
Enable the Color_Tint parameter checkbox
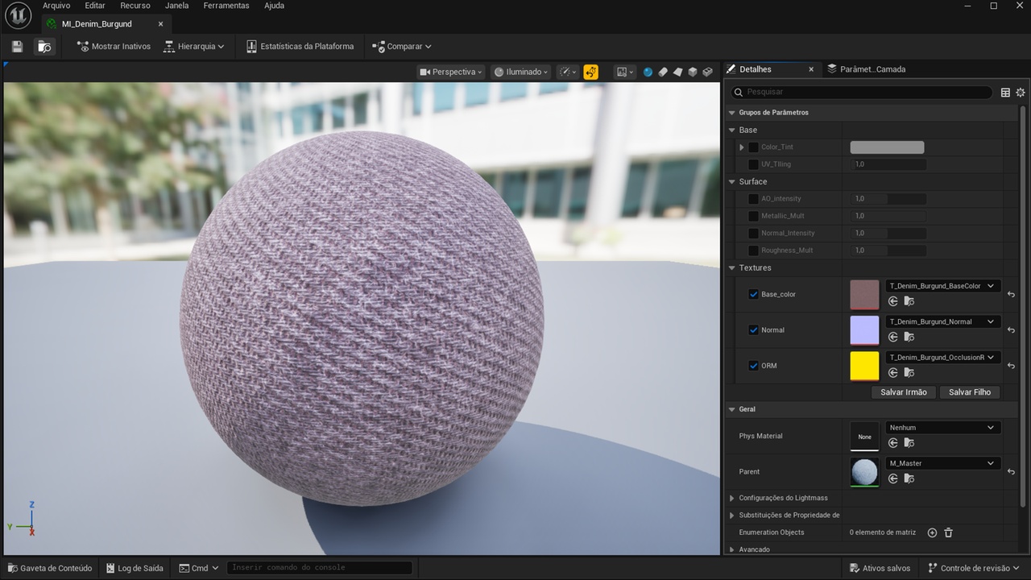(x=753, y=147)
